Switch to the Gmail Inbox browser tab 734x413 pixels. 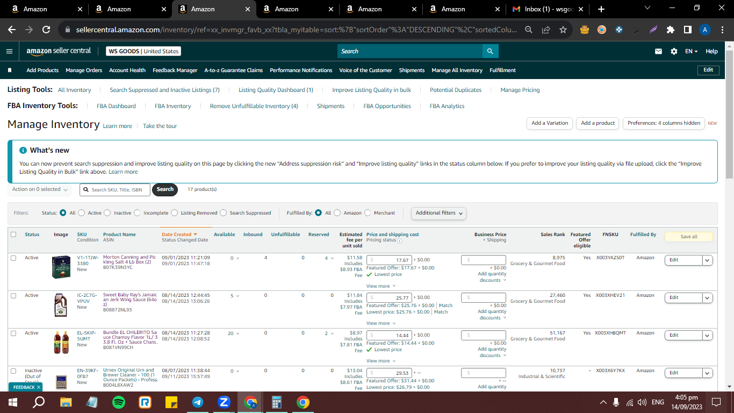548,9
